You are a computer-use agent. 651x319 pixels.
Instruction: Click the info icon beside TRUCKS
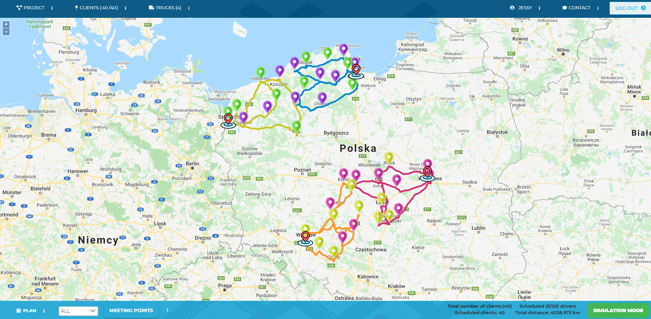189,8
